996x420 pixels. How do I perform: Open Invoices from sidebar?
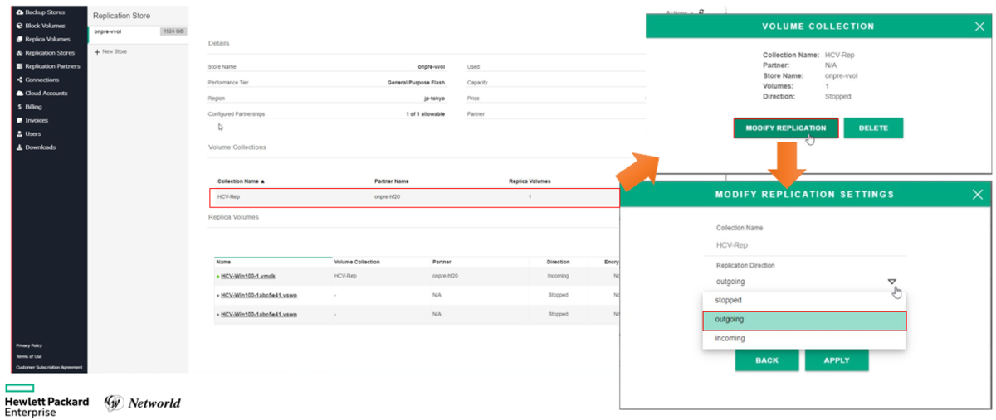pos(37,120)
